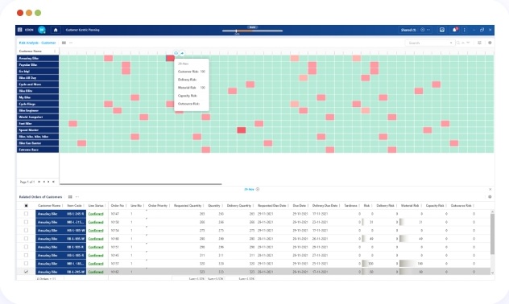
Task: Go to the Home screen
Action: point(56,30)
